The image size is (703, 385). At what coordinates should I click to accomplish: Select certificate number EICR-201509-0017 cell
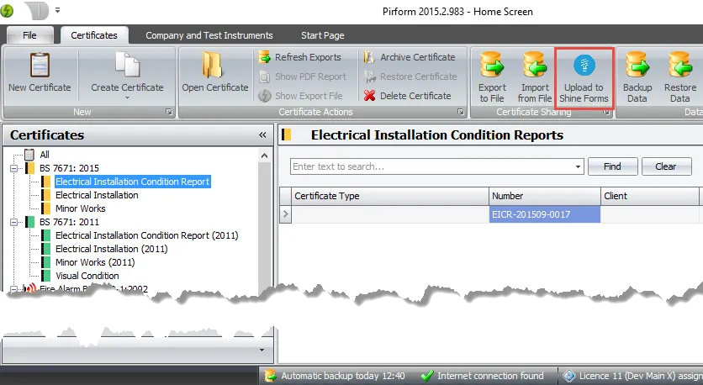click(x=545, y=214)
